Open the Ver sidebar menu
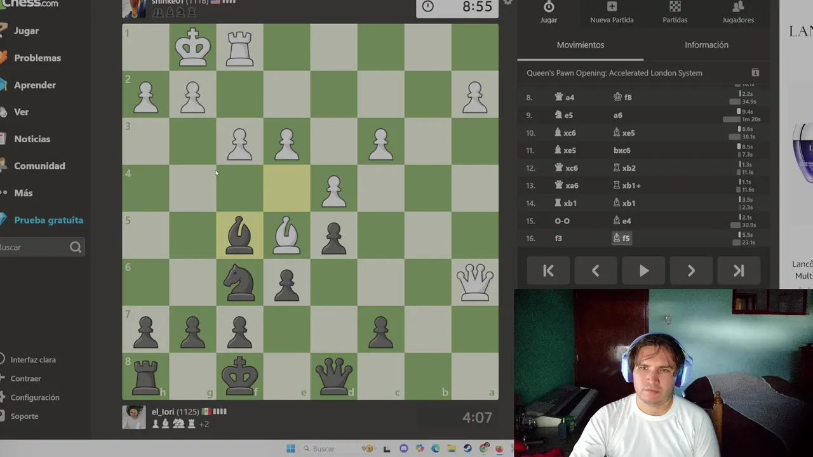The image size is (813, 457). tap(21, 112)
